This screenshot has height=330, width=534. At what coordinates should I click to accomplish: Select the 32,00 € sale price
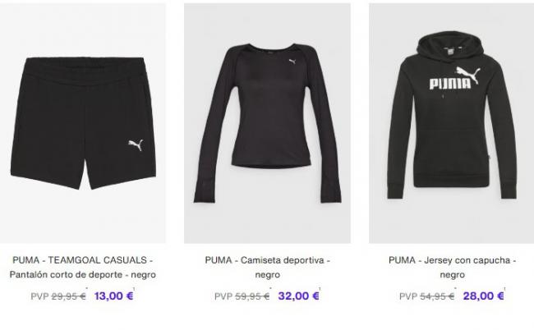tap(299, 296)
